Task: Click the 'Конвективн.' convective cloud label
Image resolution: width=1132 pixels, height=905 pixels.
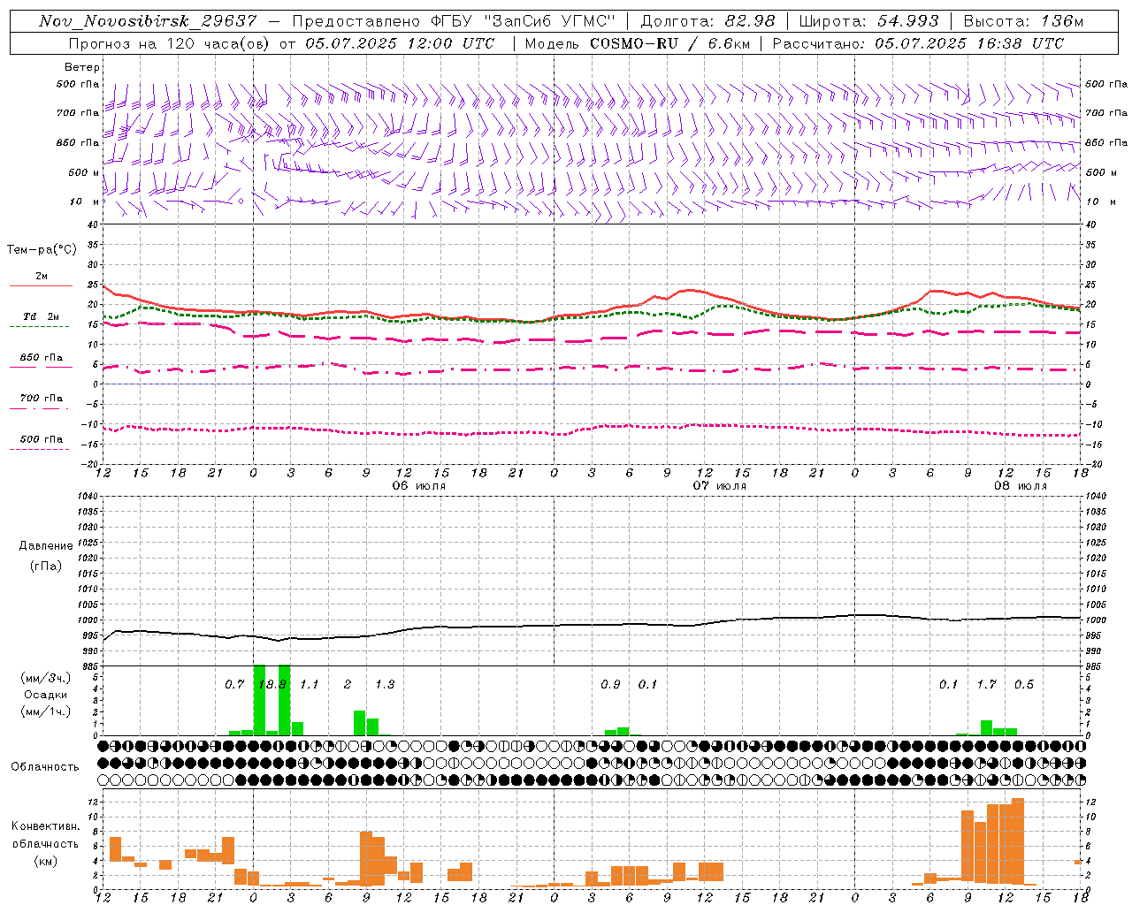Action: coord(46,826)
